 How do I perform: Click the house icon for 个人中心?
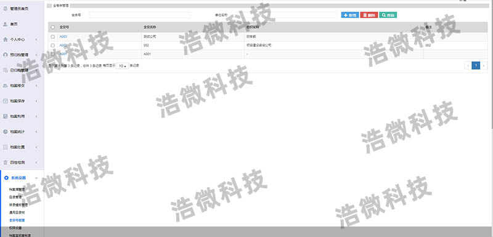pos(5,39)
